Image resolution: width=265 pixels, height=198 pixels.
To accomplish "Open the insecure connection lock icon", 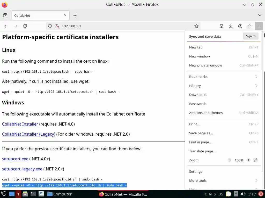I will (x=57, y=26).
